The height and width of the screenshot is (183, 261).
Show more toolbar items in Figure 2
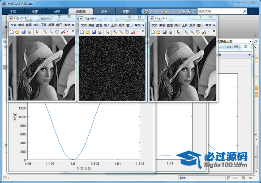[143, 31]
